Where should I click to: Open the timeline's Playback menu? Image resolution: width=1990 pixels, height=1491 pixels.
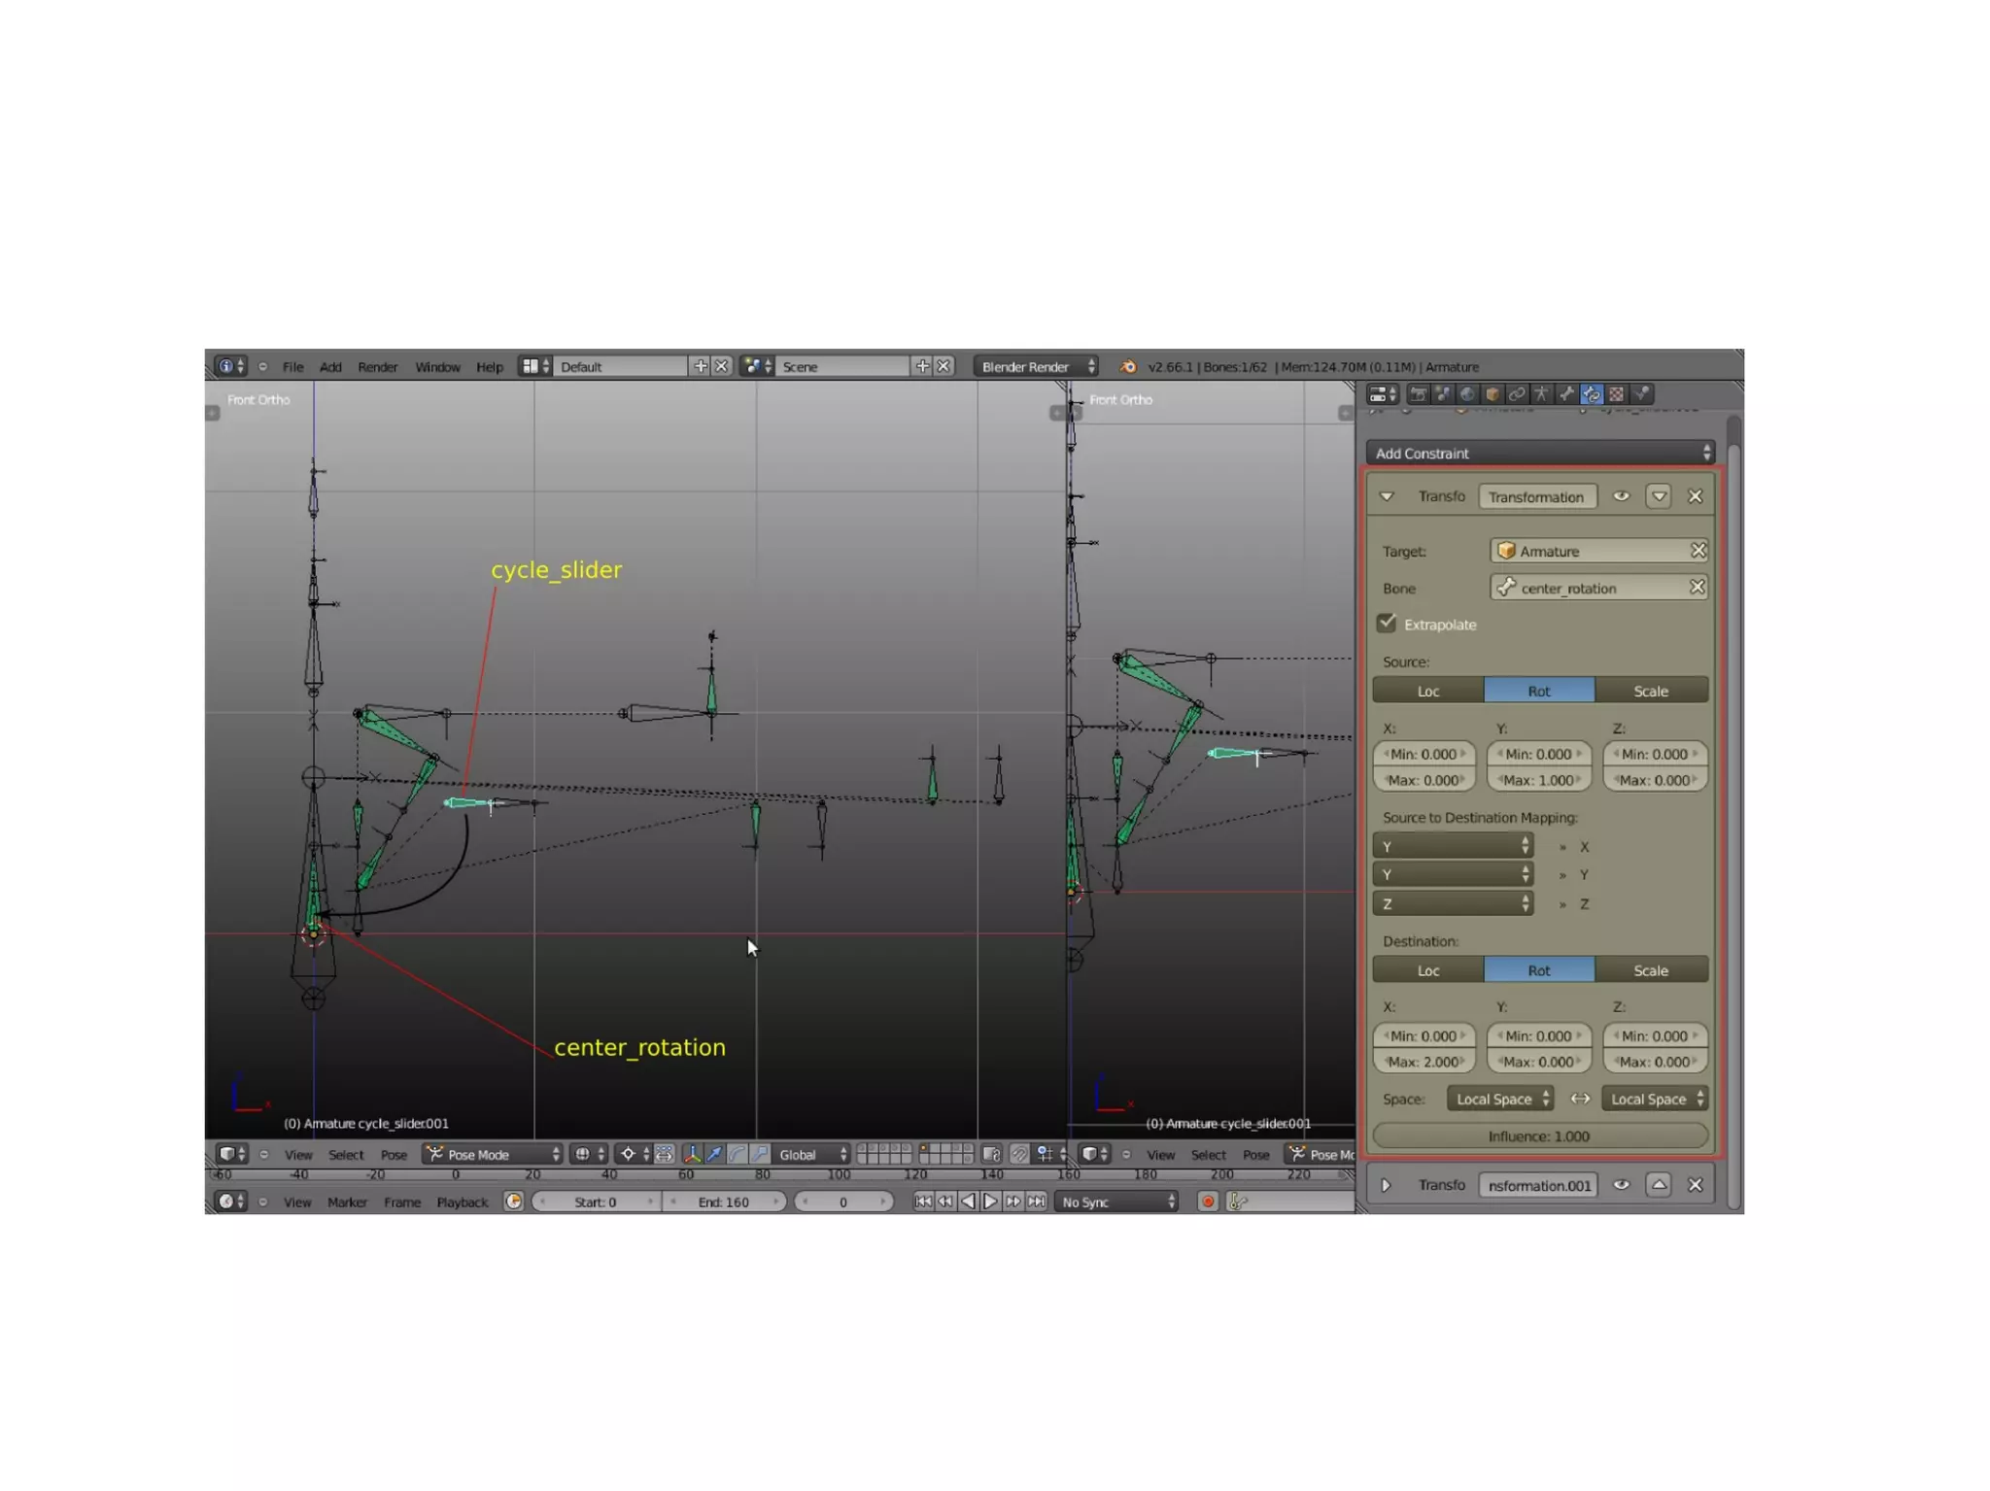point(462,1202)
